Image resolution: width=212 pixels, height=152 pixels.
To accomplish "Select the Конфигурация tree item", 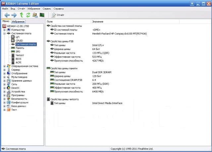I will pyautogui.click(x=20, y=102).
